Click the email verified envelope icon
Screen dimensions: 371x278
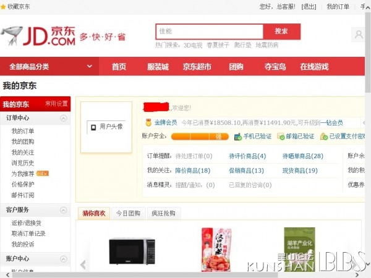(281, 137)
